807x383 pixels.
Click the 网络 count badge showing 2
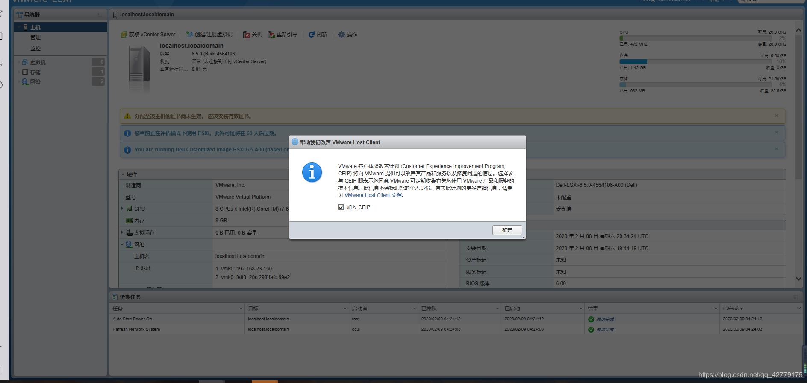pyautogui.click(x=98, y=81)
